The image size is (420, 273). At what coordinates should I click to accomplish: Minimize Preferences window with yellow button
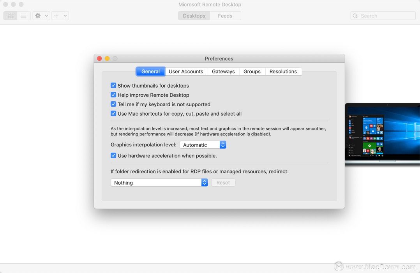[x=107, y=58]
